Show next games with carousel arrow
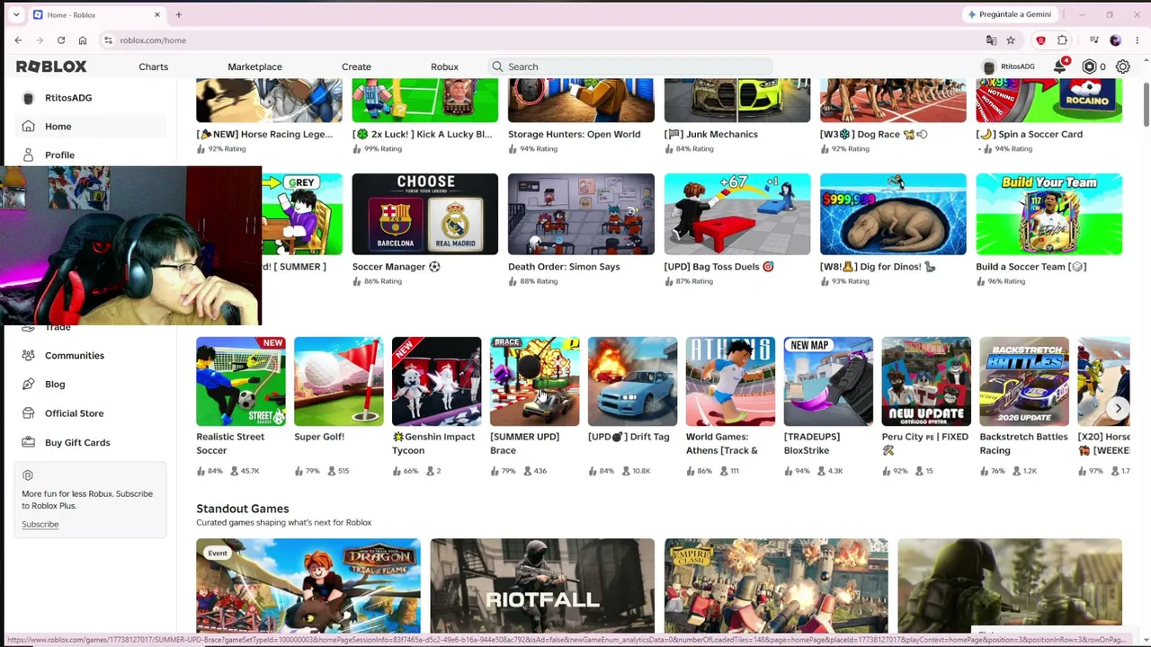This screenshot has height=647, width=1151. point(1118,408)
